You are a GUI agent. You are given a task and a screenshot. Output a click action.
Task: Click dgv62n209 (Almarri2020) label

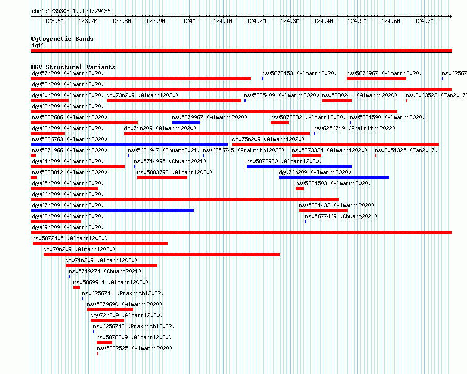coord(68,106)
